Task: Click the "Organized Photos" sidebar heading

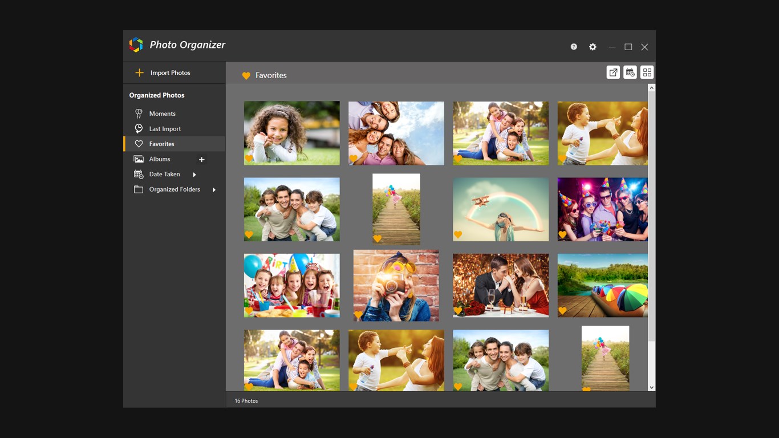Action: tap(157, 95)
